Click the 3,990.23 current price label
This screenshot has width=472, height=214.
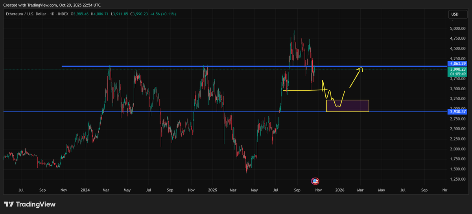point(457,69)
